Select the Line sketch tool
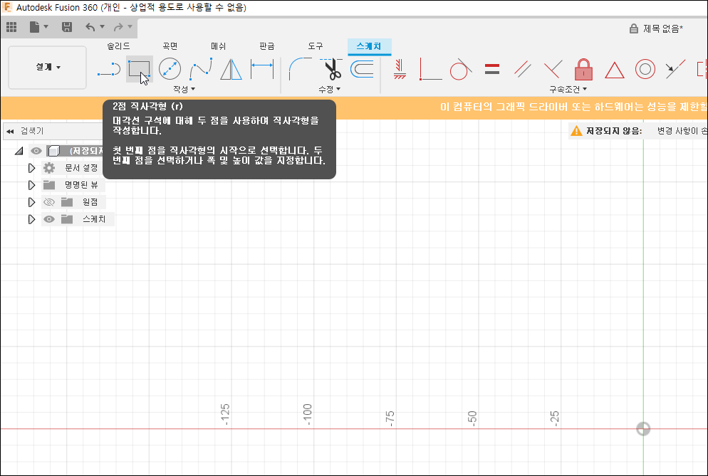 109,70
